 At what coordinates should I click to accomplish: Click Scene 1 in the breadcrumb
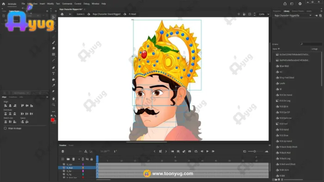(x=81, y=14)
